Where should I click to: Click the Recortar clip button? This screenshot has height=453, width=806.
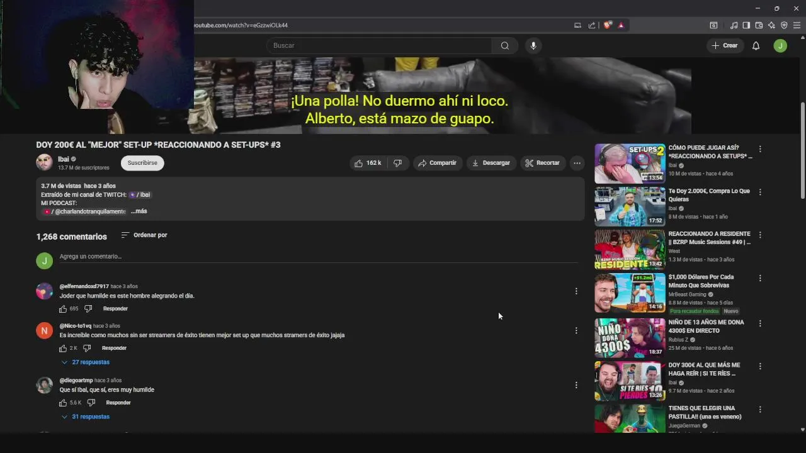(x=543, y=163)
